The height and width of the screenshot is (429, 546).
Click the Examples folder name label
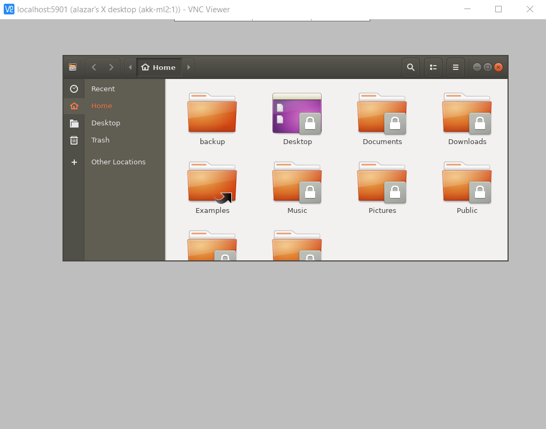(x=213, y=210)
